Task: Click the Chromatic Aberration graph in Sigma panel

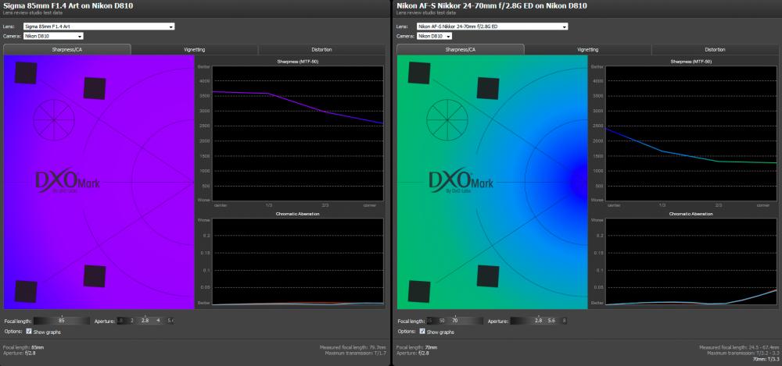Action: (298, 261)
